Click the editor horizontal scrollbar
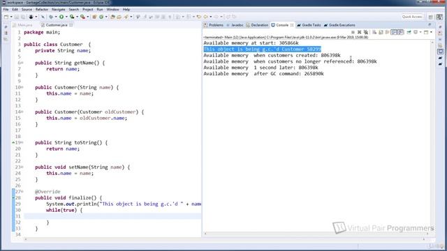The image size is (447, 251). (224, 239)
